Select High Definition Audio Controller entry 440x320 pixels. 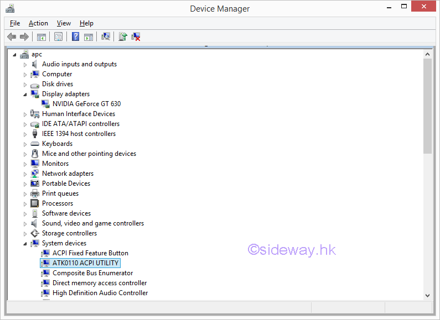[100, 293]
